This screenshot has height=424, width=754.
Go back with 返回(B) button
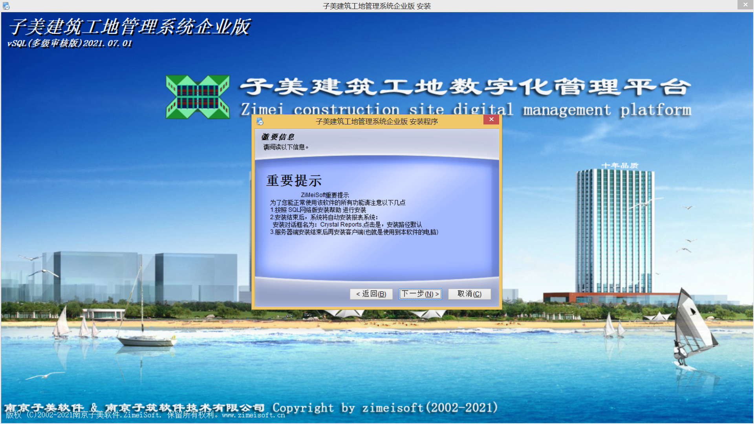click(371, 294)
